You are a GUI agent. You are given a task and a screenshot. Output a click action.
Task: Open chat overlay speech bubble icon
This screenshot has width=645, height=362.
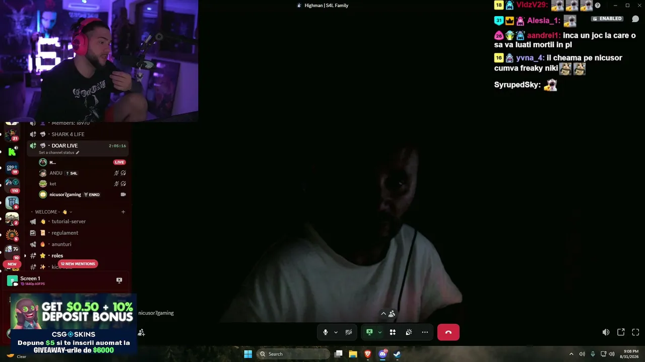click(635, 19)
